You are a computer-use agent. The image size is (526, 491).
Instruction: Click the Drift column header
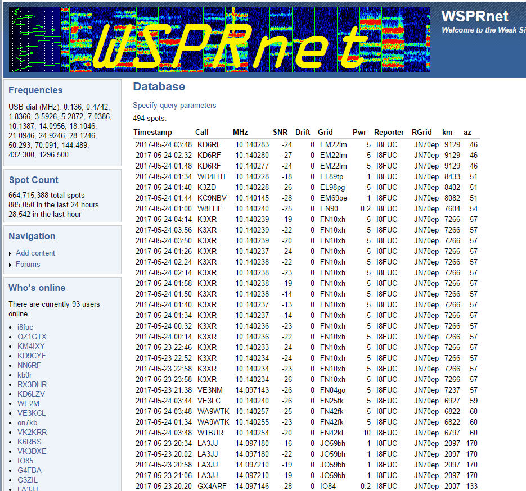(x=303, y=132)
